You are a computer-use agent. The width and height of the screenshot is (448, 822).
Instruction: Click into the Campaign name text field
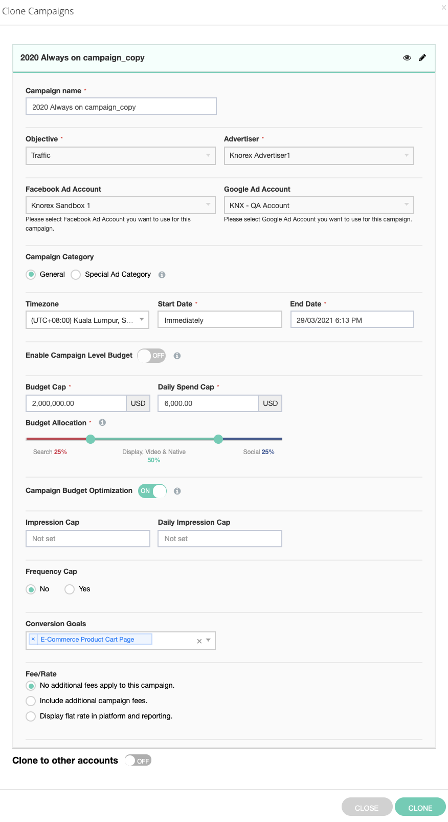point(121,107)
